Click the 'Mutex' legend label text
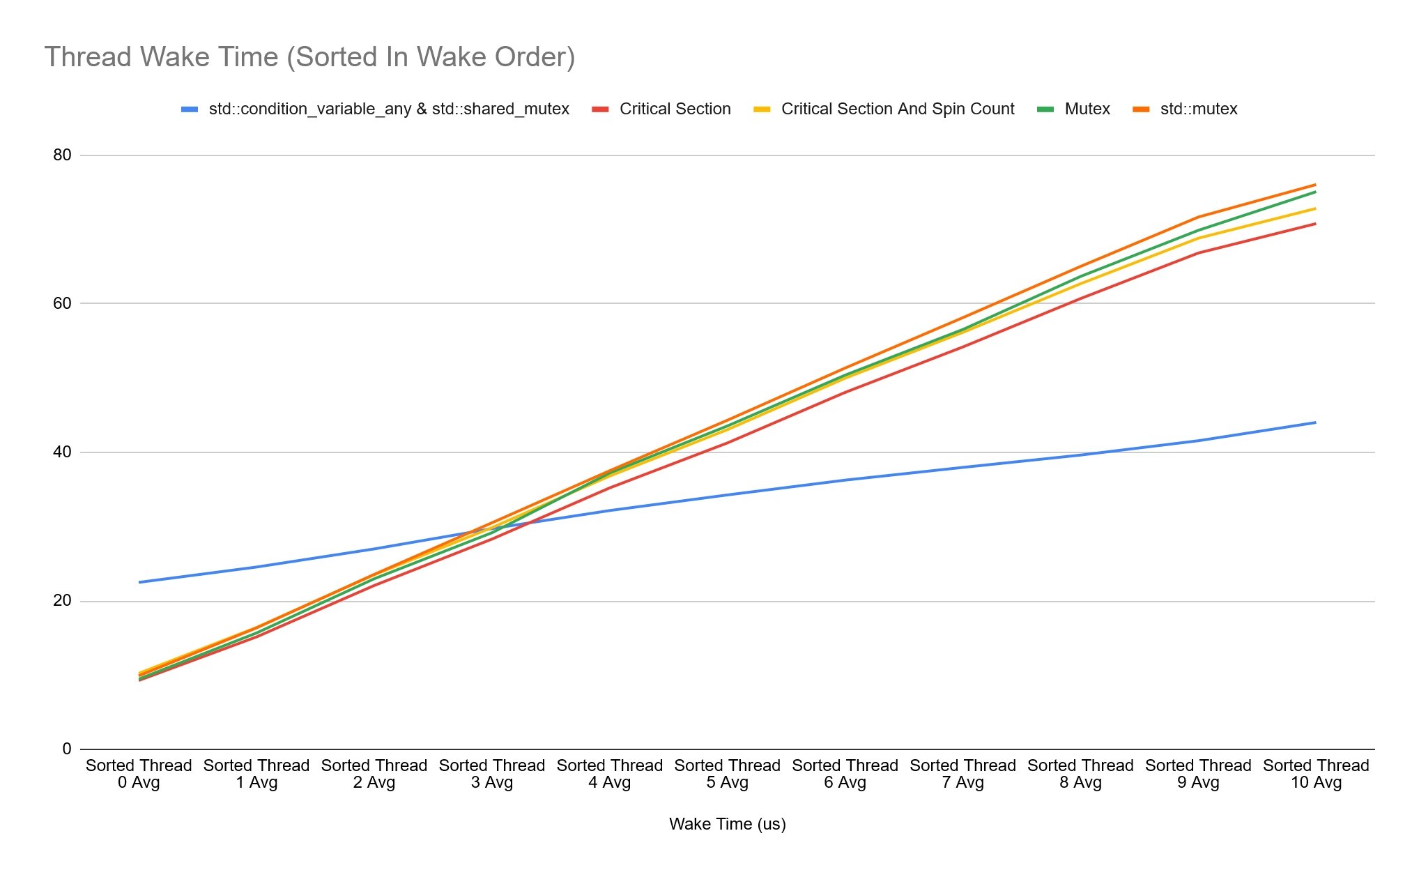1419x877 pixels. (1087, 109)
